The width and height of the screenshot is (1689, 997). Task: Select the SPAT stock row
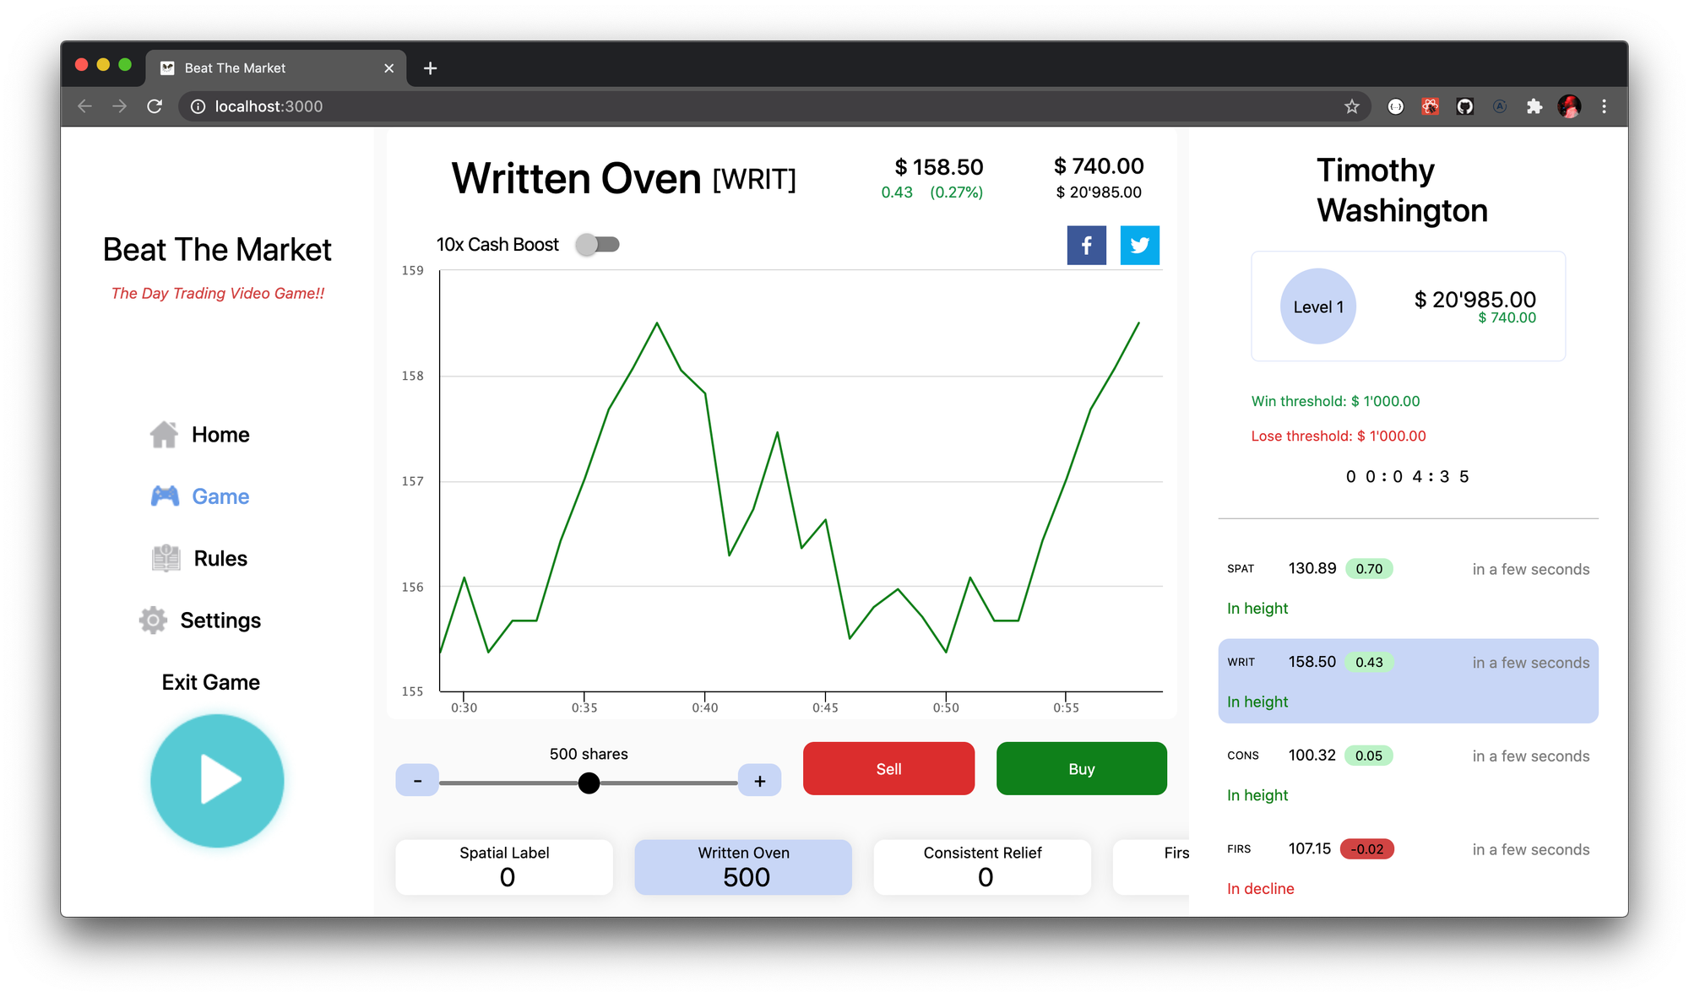(x=1407, y=588)
